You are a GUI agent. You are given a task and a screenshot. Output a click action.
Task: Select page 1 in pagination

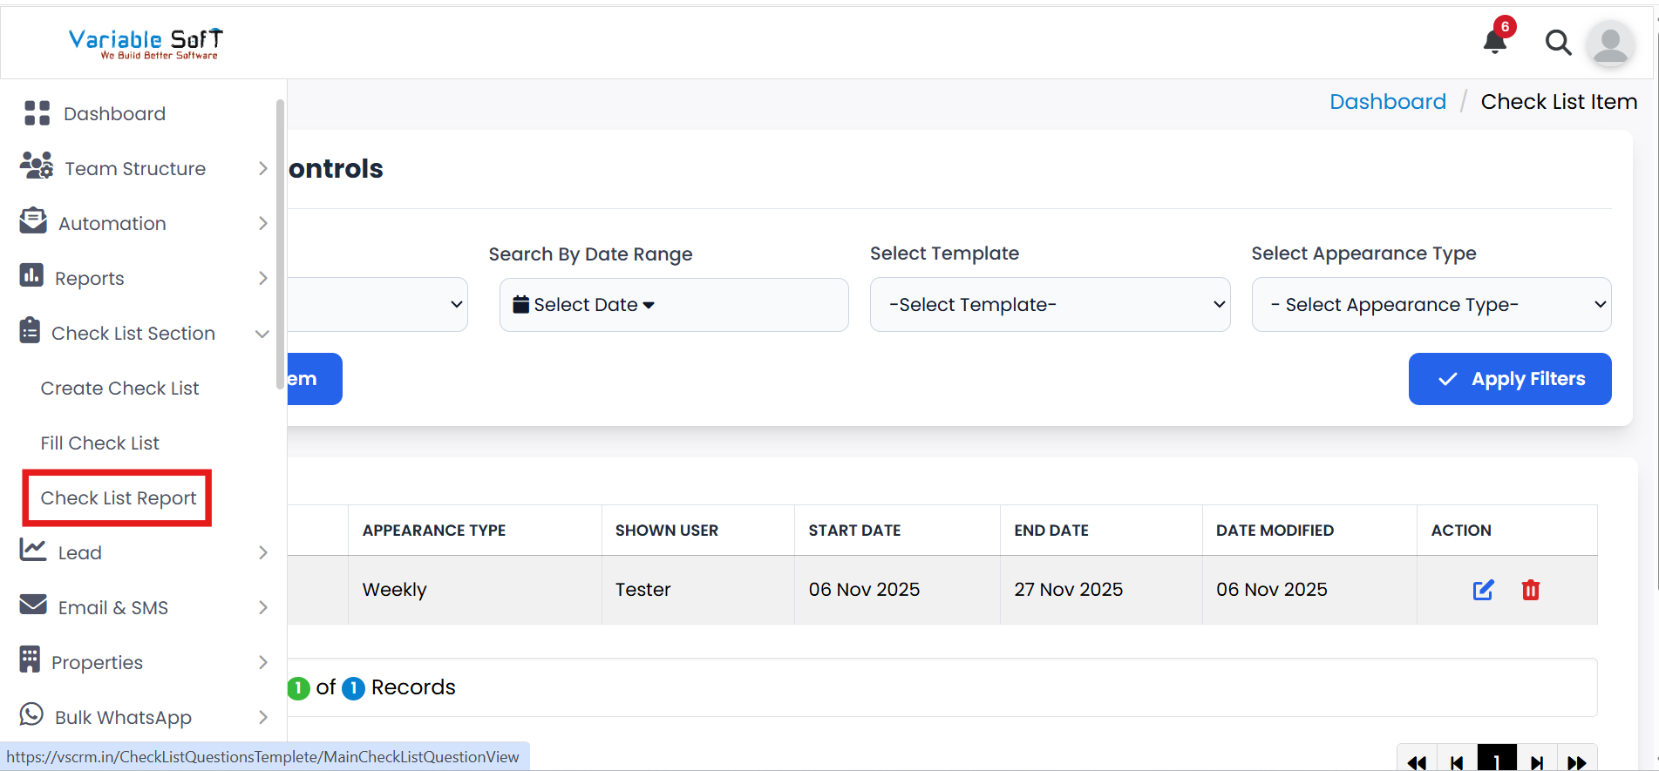pyautogui.click(x=1496, y=761)
